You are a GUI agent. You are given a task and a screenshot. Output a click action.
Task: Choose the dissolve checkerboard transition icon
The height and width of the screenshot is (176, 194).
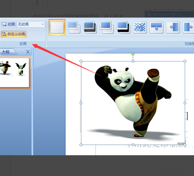pos(140,27)
